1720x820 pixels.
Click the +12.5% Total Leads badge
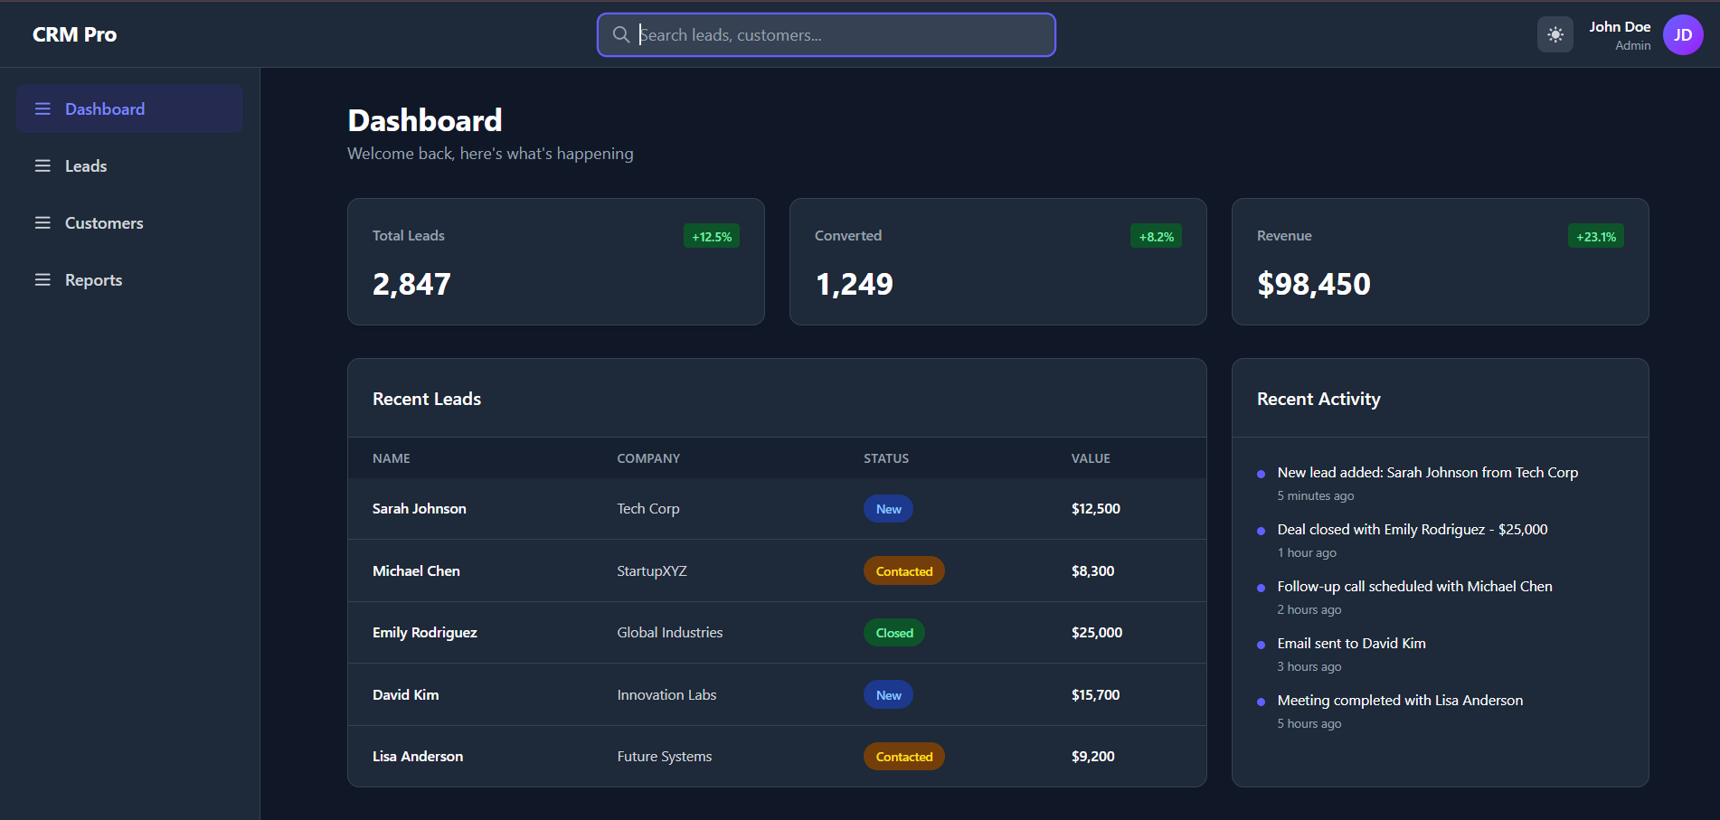pos(712,237)
